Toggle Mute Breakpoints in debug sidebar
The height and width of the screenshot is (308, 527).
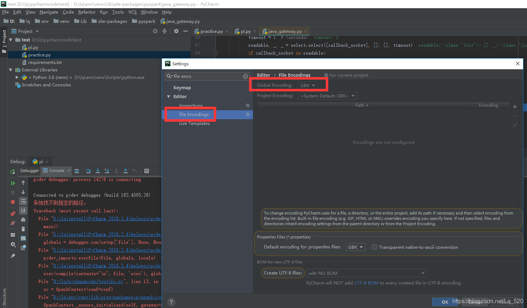[x=13, y=223]
